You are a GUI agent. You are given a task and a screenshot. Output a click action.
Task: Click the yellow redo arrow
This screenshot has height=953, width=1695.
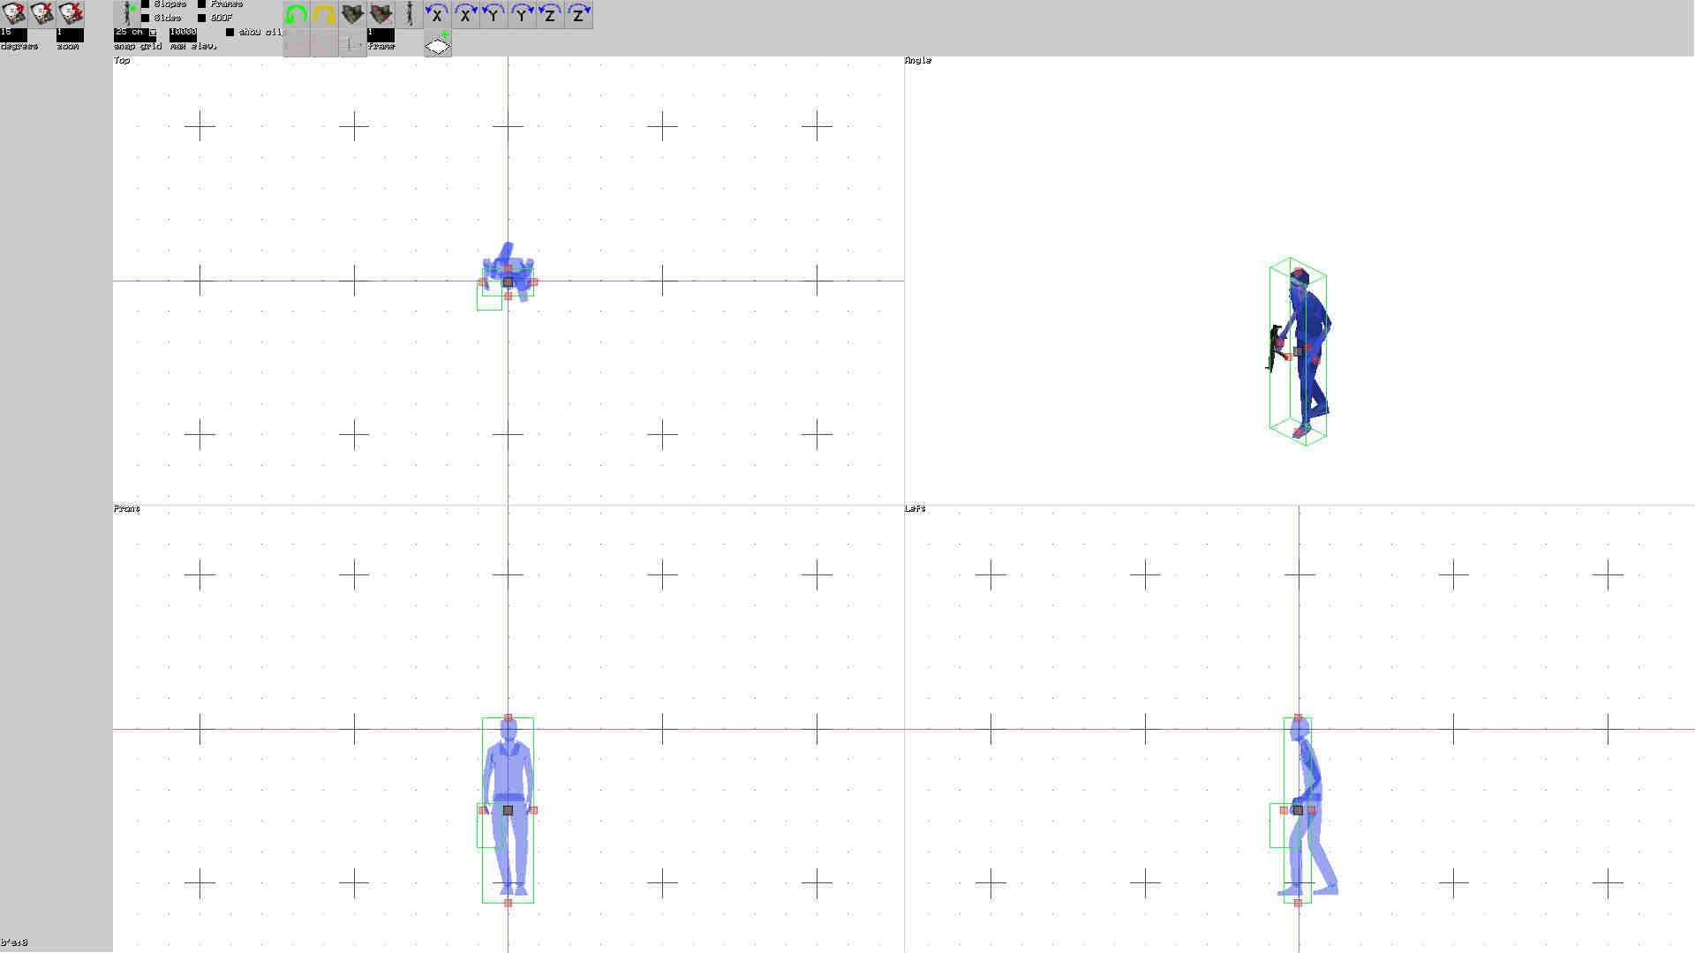[323, 14]
